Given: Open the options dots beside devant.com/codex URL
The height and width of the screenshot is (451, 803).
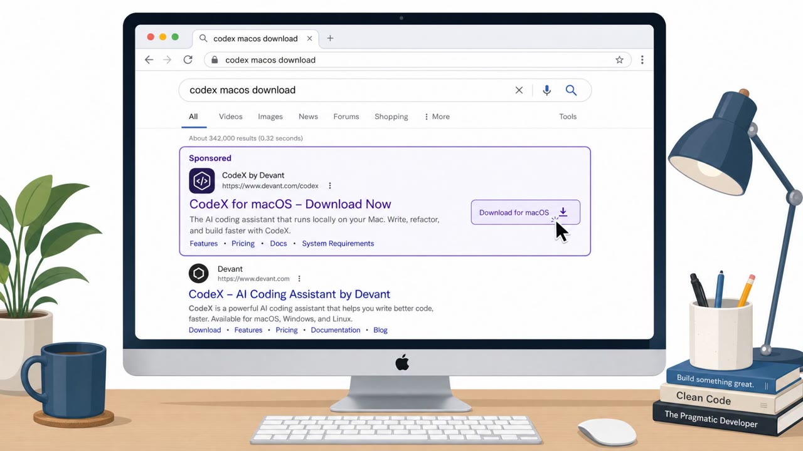Looking at the screenshot, I should 330,186.
